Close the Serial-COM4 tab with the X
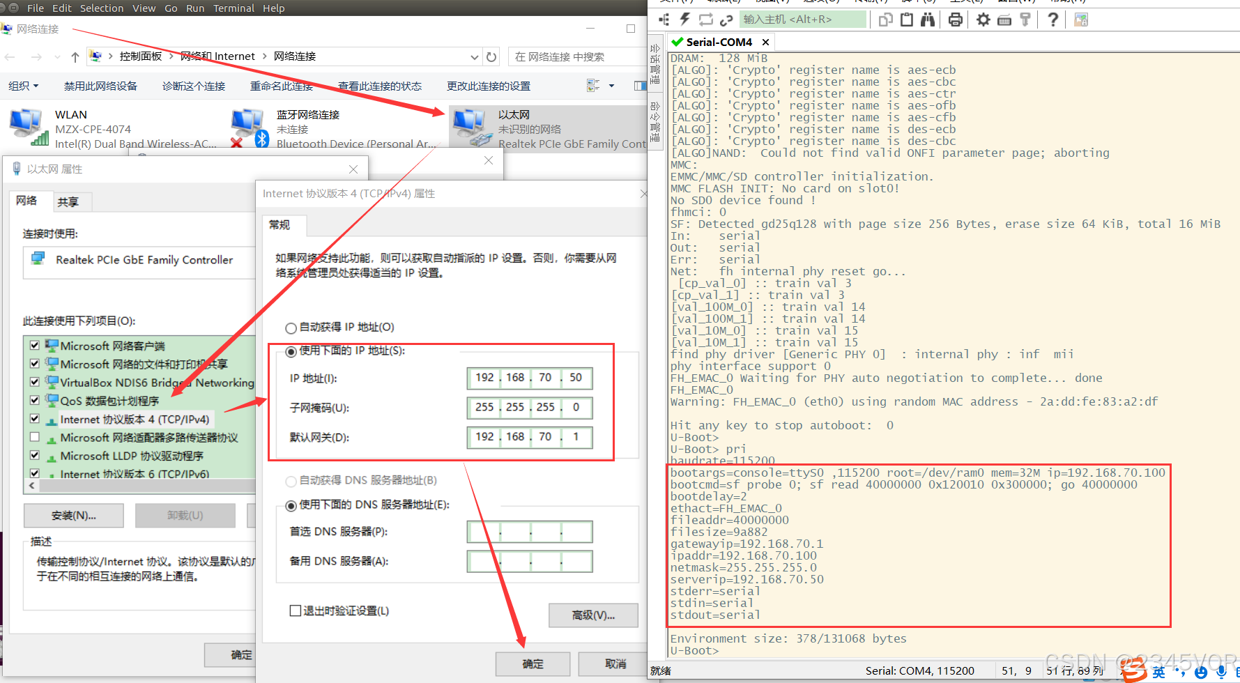Viewport: 1240px width, 683px height. (765, 42)
